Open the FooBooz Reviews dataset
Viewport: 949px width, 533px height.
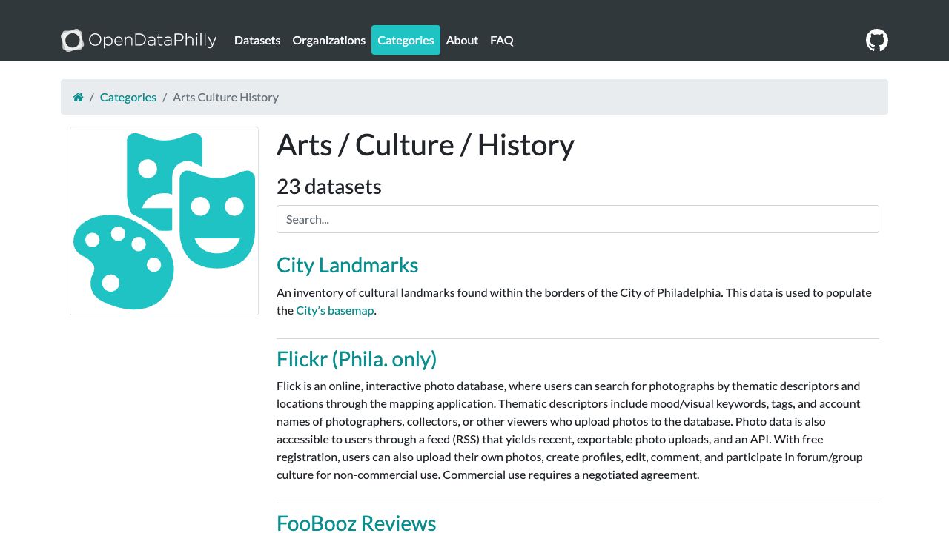(356, 523)
